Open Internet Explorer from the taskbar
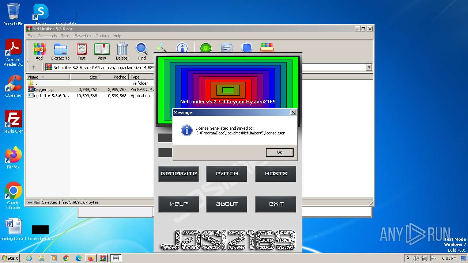This screenshot has width=468, height=263. 29,258
